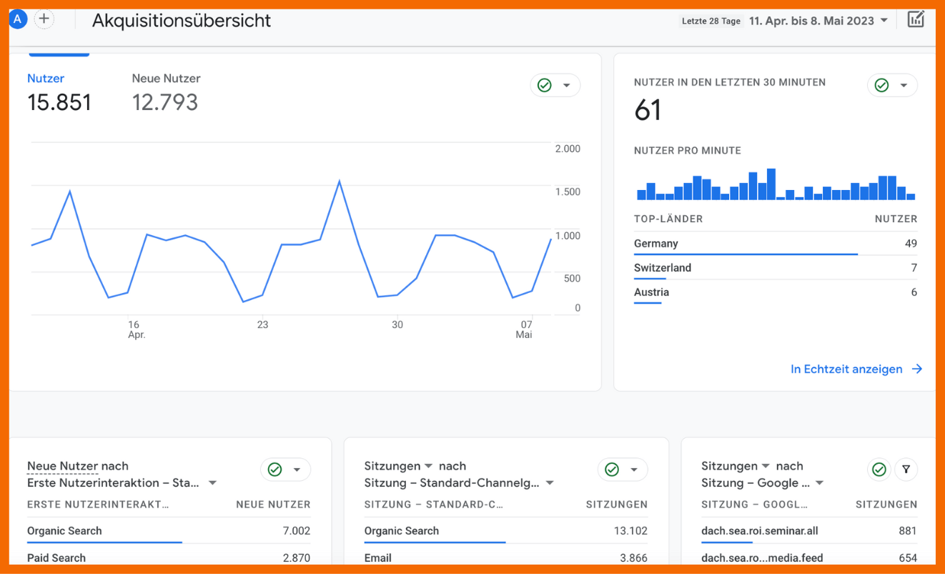Click green checkmark on Neue Nutzer card
Image resolution: width=945 pixels, height=576 pixels.
tap(274, 470)
